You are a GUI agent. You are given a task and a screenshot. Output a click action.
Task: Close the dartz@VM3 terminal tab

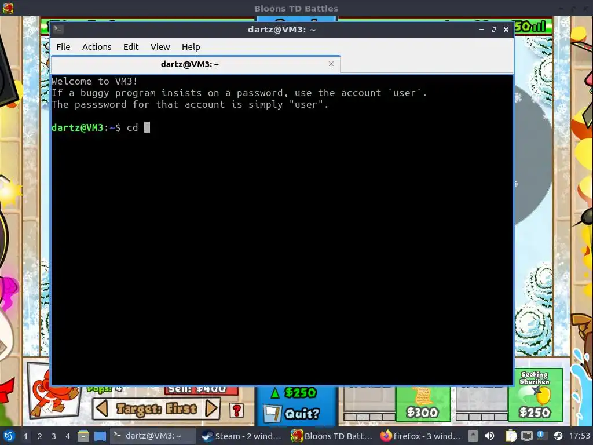pos(331,64)
